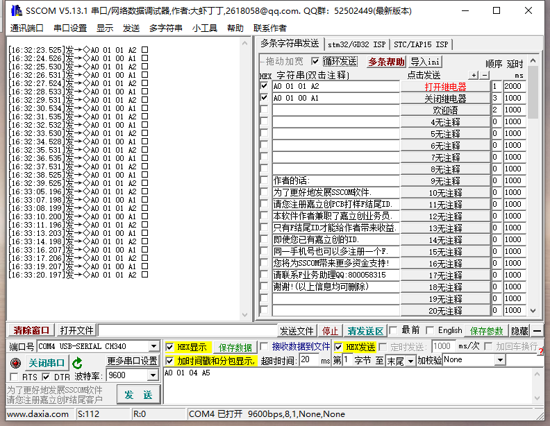550x426 pixels.
Task: Click 清发送区 button
Action: 365,331
